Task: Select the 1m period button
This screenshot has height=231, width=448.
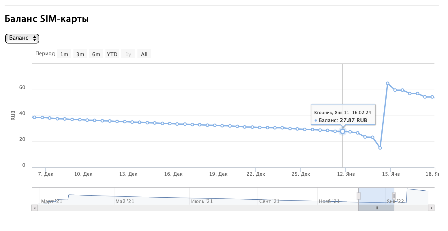Action: pos(64,54)
